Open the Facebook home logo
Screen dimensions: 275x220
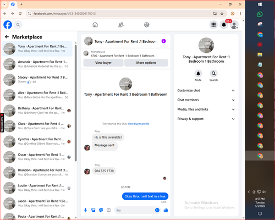coord(8,25)
